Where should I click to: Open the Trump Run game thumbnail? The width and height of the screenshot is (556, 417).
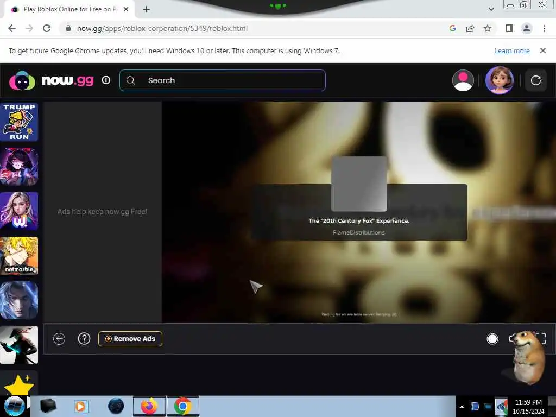tap(19, 122)
